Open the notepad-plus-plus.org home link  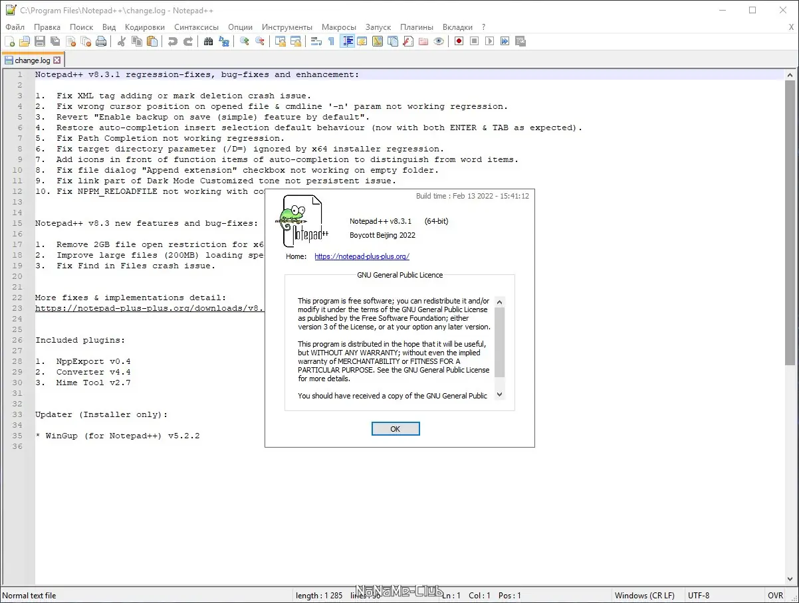pyautogui.click(x=362, y=256)
